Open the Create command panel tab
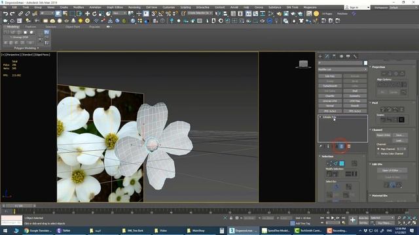 click(x=320, y=56)
